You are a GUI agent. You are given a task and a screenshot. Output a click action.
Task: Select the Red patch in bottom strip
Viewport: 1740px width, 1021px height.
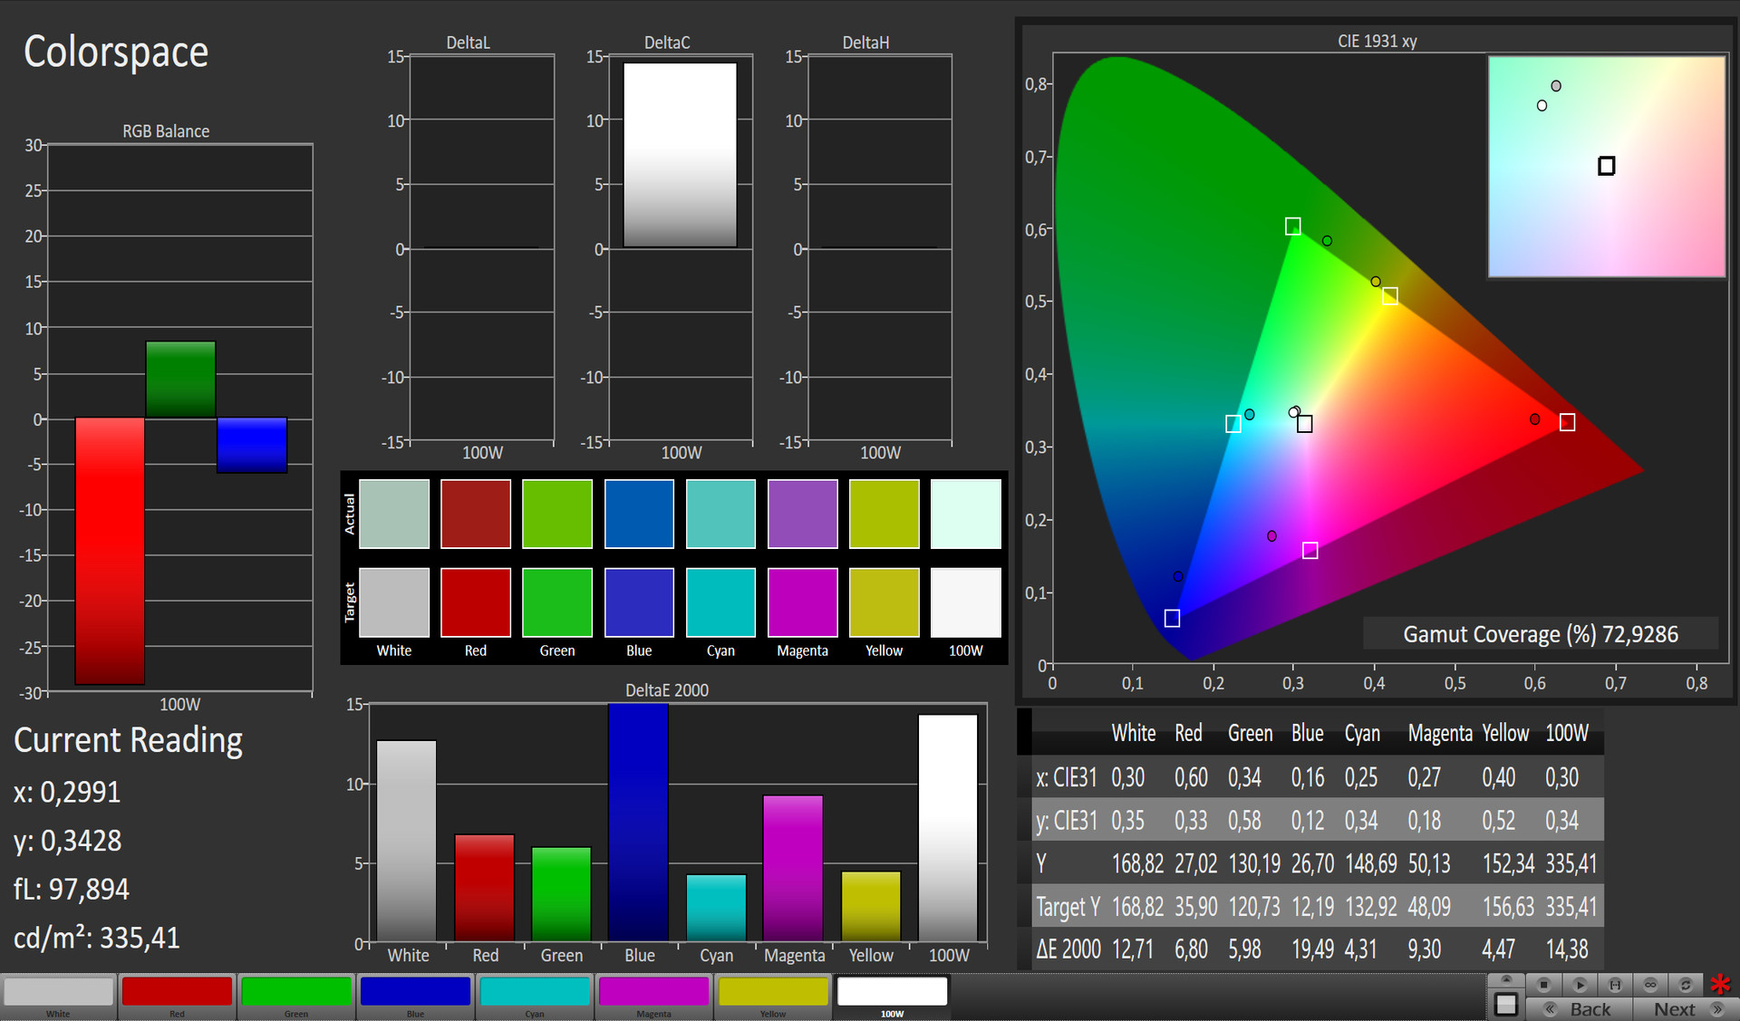(177, 992)
